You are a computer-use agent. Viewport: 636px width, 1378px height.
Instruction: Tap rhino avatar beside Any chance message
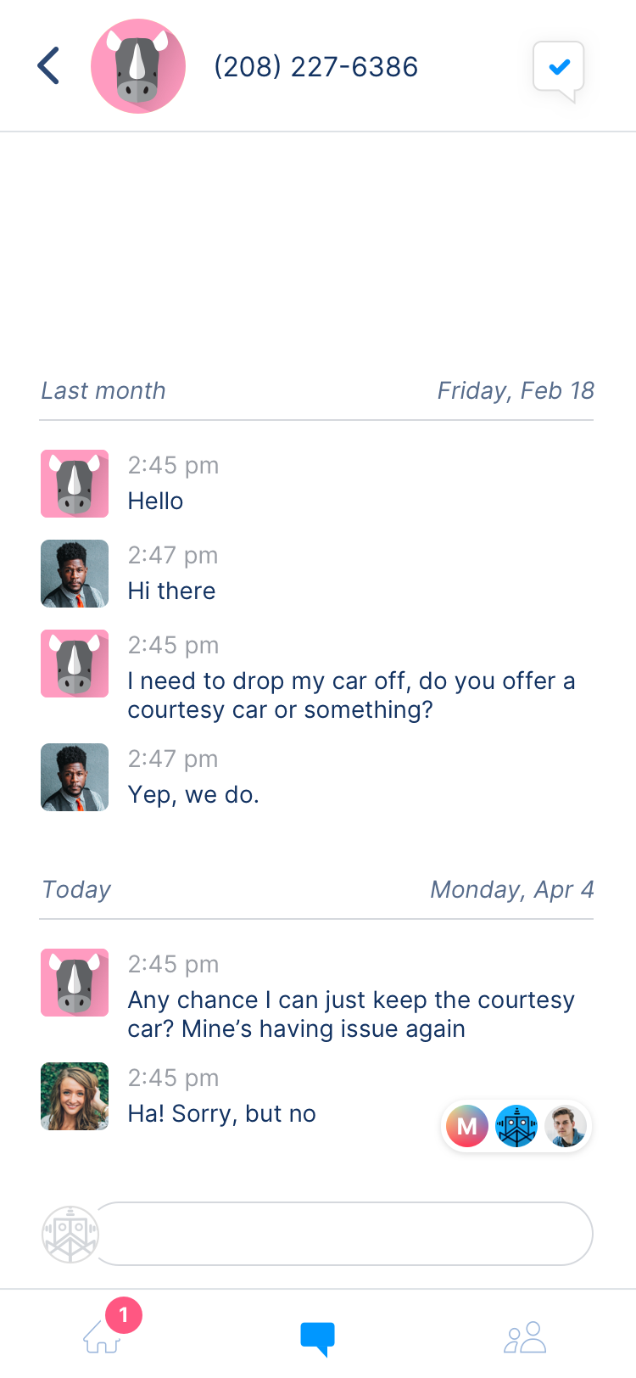click(x=75, y=983)
